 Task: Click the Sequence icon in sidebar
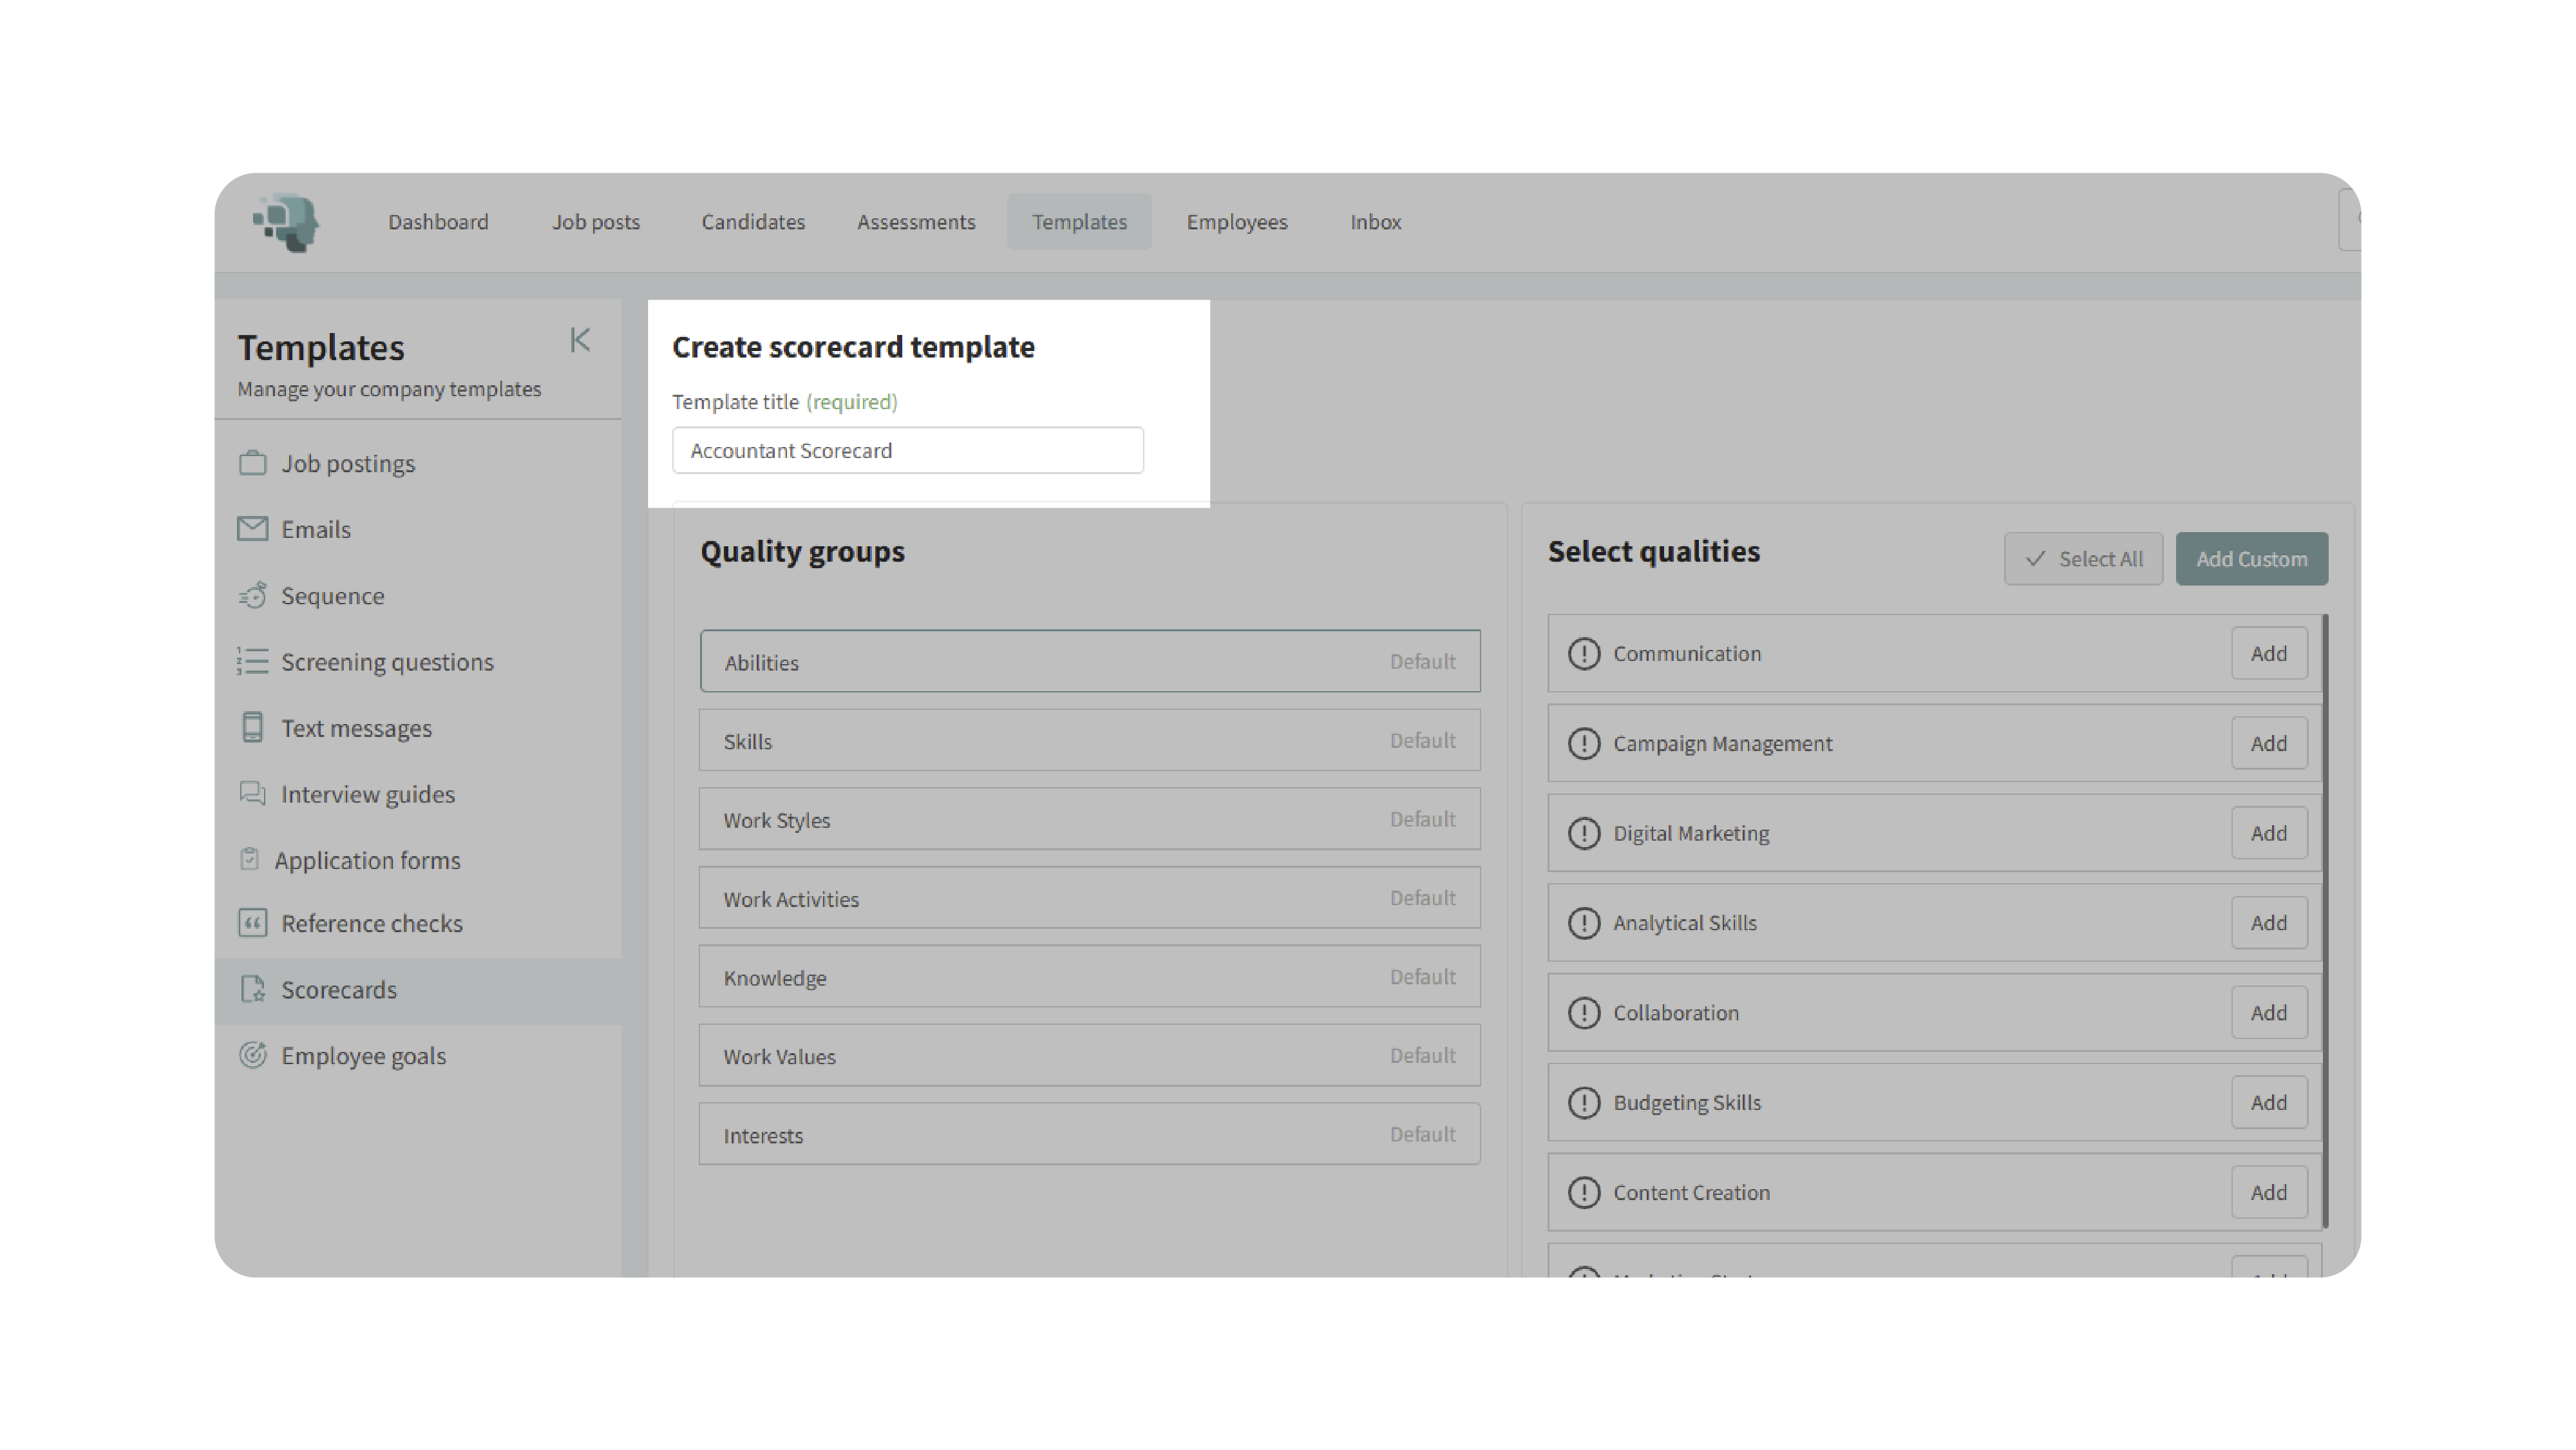[253, 596]
